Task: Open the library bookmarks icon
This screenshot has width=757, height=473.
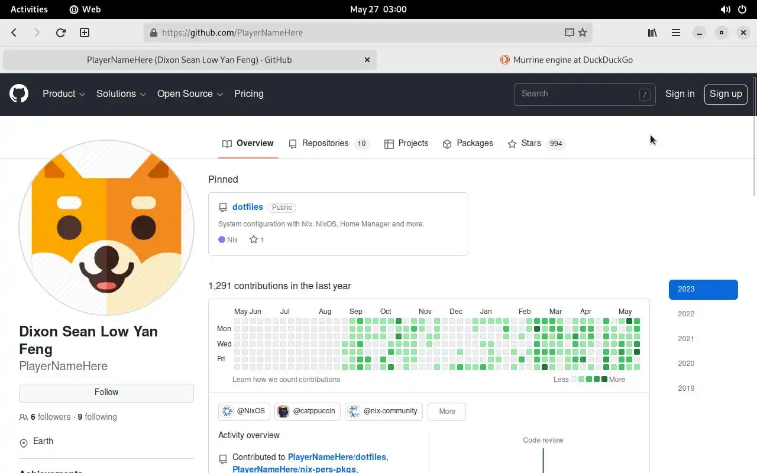Action: 652,33
